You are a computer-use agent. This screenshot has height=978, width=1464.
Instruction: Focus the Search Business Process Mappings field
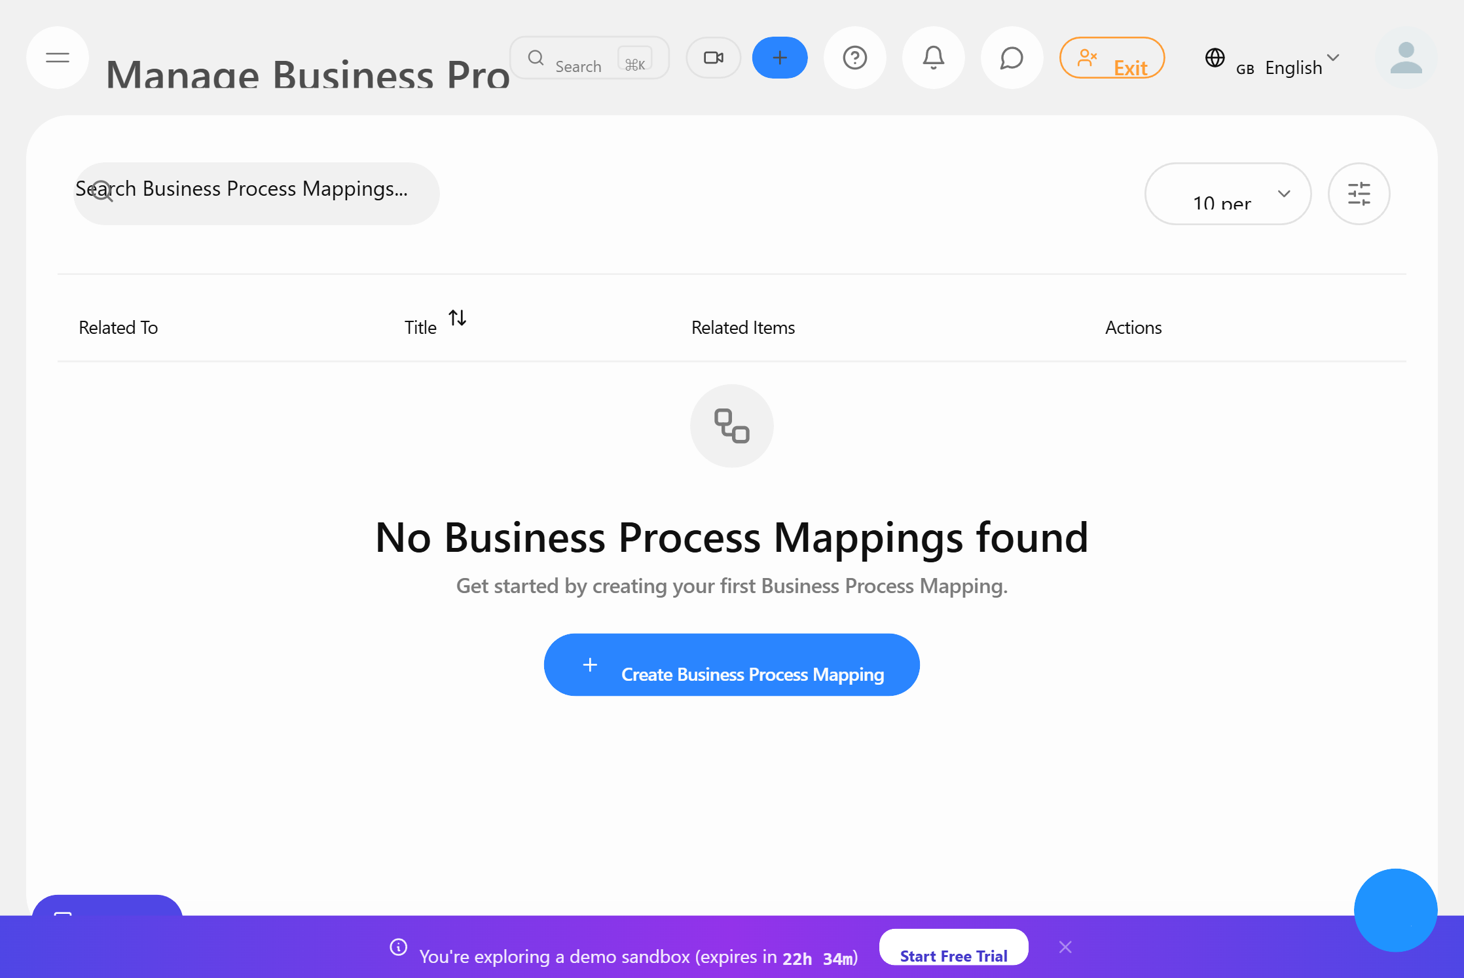tap(255, 192)
